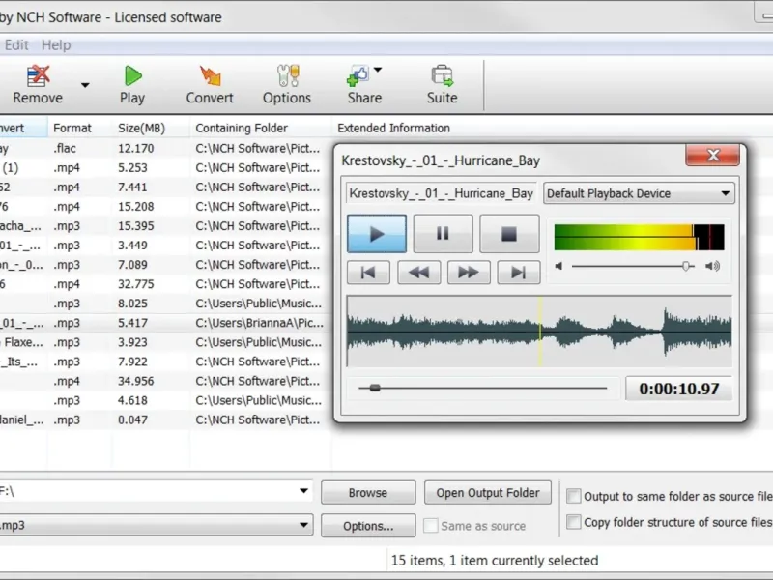Select the row with size 4.618

(165, 400)
